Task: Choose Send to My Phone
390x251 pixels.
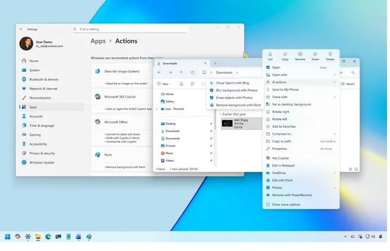Action: [x=301, y=89]
